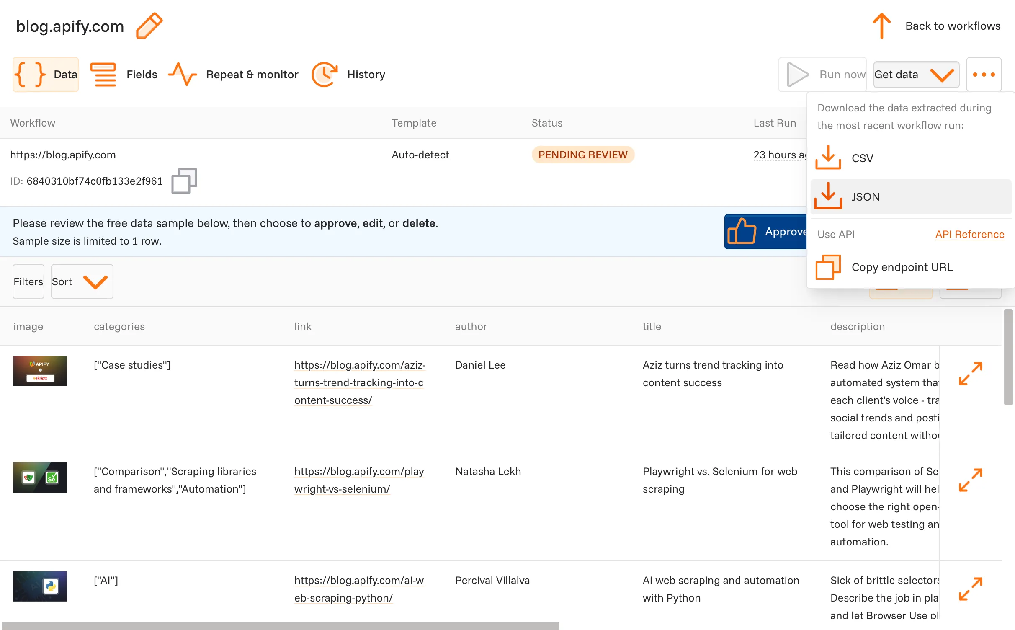Screen dimensions: 1015x630
Task: Open thumbnail of Playwright vs Selenium image
Action: pos(40,478)
